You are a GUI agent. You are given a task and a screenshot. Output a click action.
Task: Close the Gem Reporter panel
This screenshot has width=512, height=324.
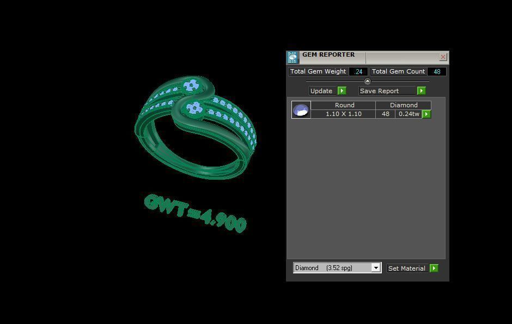coord(443,57)
